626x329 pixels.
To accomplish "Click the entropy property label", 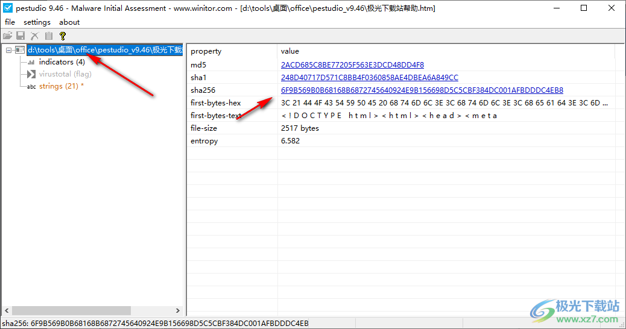I will [204, 141].
